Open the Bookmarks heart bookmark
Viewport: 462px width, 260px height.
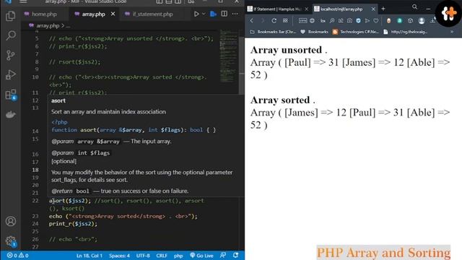[x=314, y=32]
